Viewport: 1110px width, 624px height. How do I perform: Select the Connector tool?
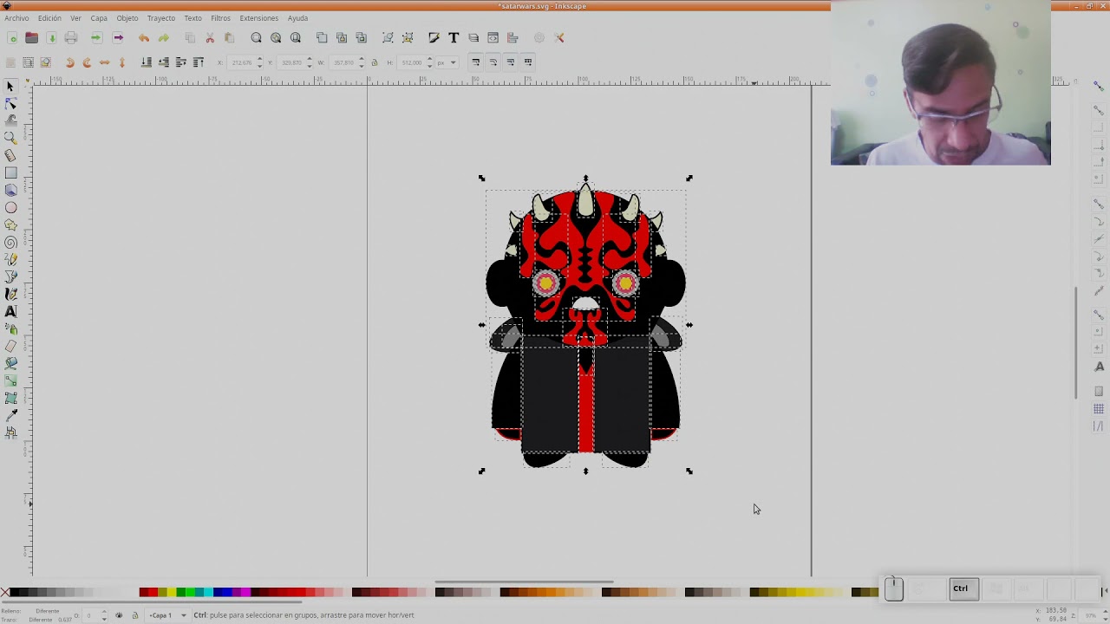point(10,433)
